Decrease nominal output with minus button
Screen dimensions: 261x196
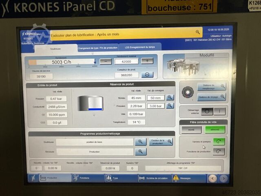105,61
